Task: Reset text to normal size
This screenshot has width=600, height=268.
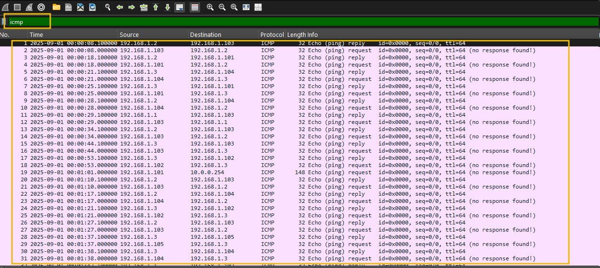Action: [x=234, y=7]
